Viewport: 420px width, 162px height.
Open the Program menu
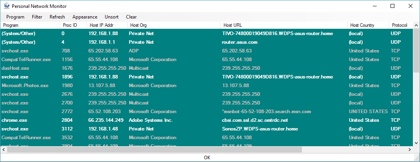[15, 17]
